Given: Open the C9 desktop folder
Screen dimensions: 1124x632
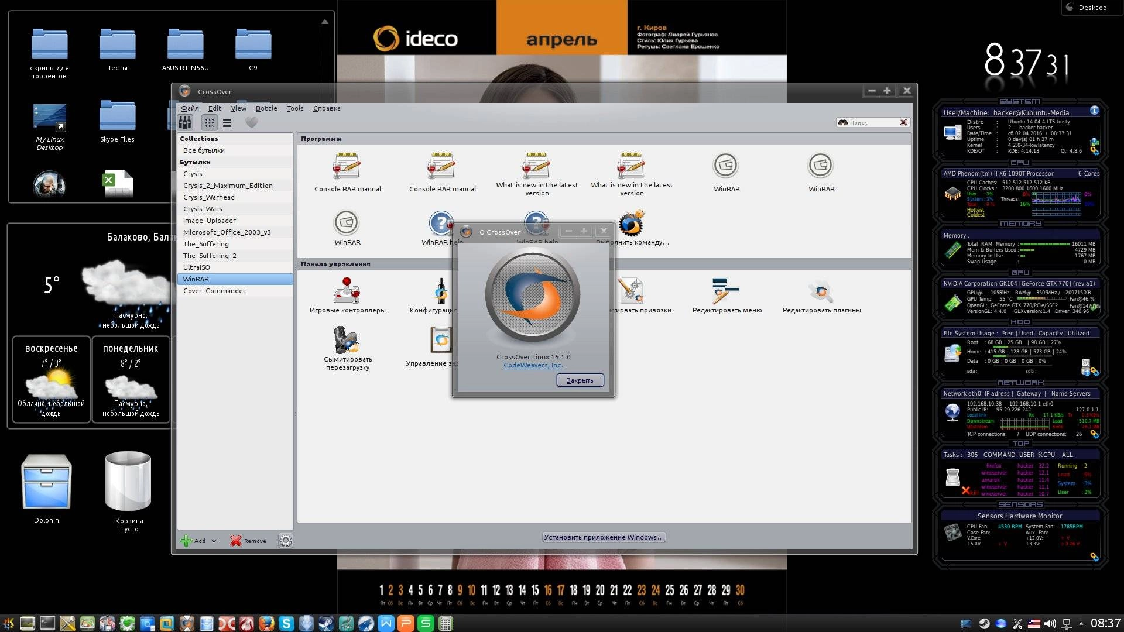Looking at the screenshot, I should coord(253,50).
